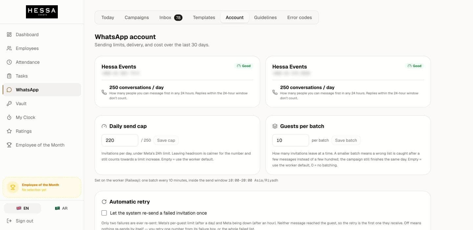Click the Attendance clock icon
473x230 pixels.
tap(9, 62)
